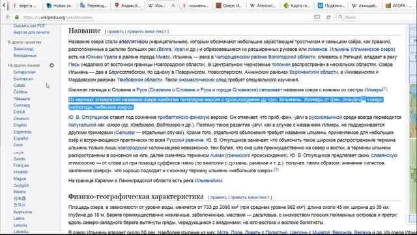Open the 'апеллятивом' article link
This screenshot has width=417, height=235.
[133, 42]
